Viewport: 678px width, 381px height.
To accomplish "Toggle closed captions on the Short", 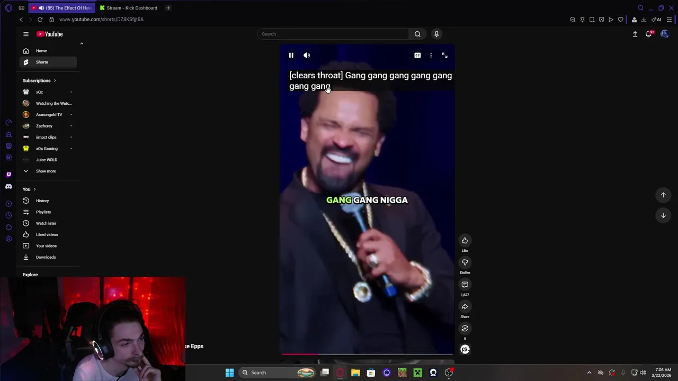I will (417, 55).
